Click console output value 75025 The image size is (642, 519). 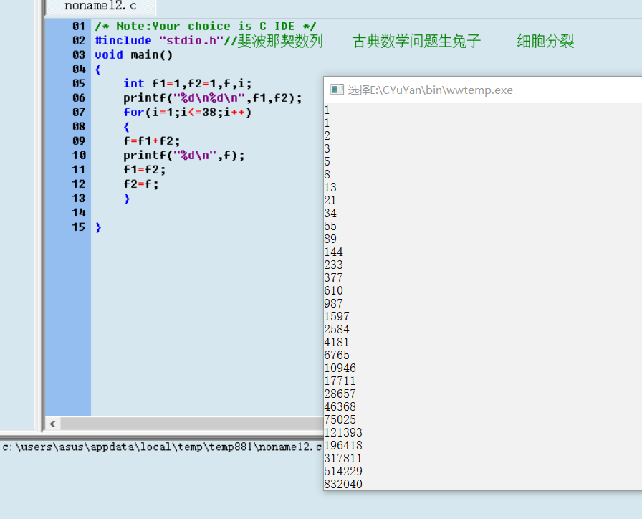(340, 419)
